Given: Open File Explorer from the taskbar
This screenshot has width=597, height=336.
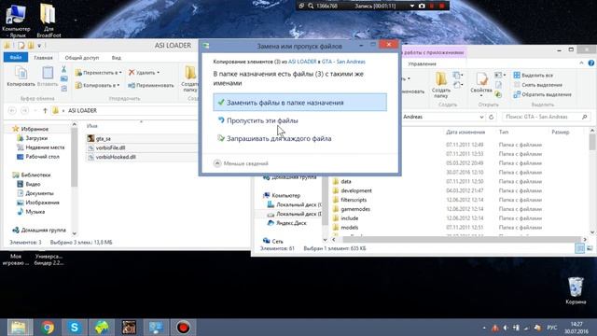Looking at the screenshot, I should click(20, 328).
